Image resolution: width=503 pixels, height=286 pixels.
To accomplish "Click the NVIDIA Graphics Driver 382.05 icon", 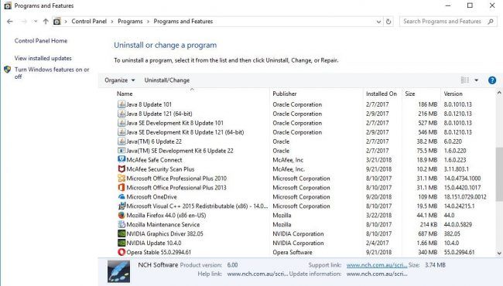I will 121,233.
